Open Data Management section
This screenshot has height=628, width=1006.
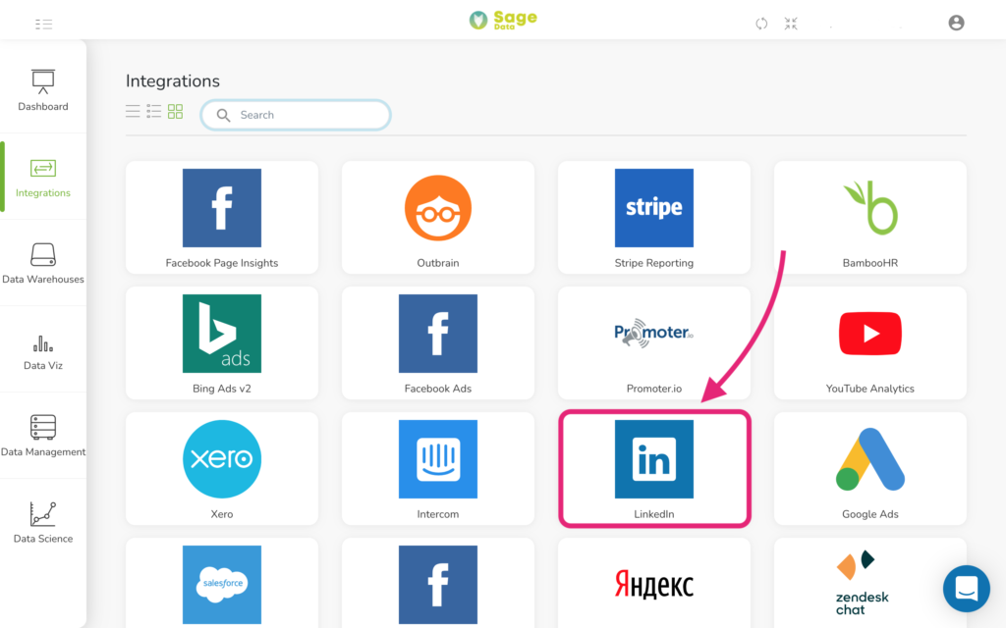pyautogui.click(x=43, y=436)
